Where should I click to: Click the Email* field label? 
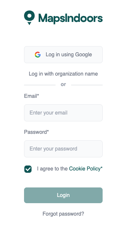[31, 96]
